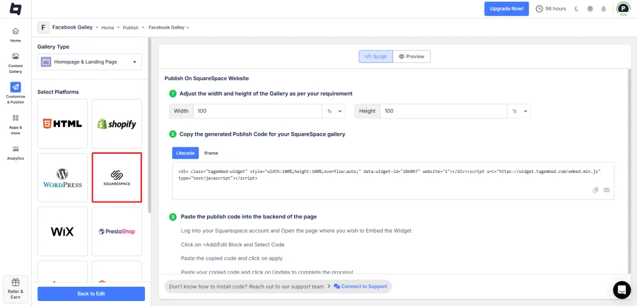Expand the Facebook Galley breadcrumb dropdown
This screenshot has width=637, height=306.
[169, 27]
